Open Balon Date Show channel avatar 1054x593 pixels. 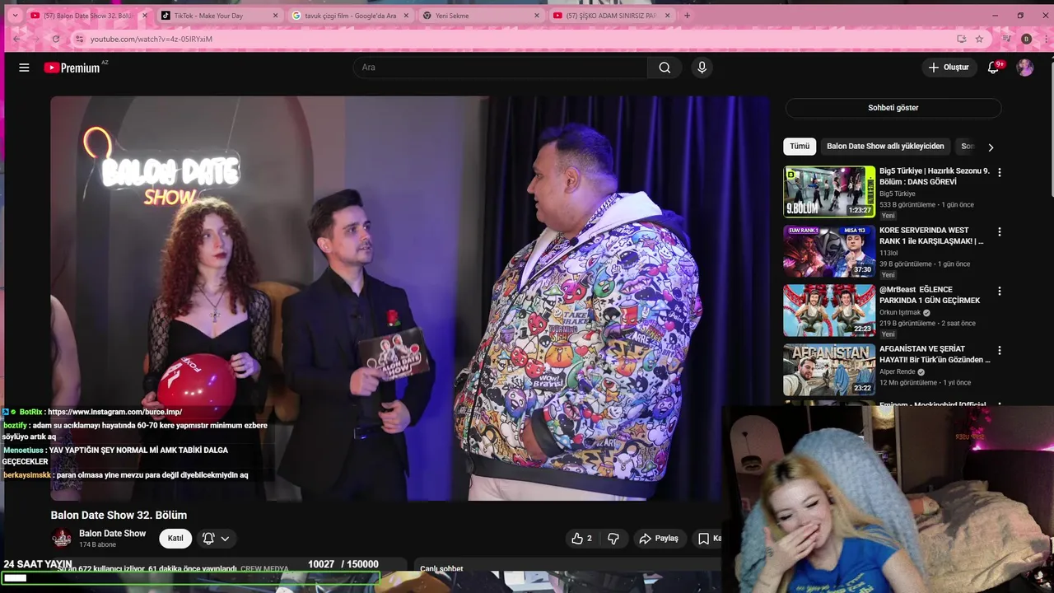pos(62,539)
